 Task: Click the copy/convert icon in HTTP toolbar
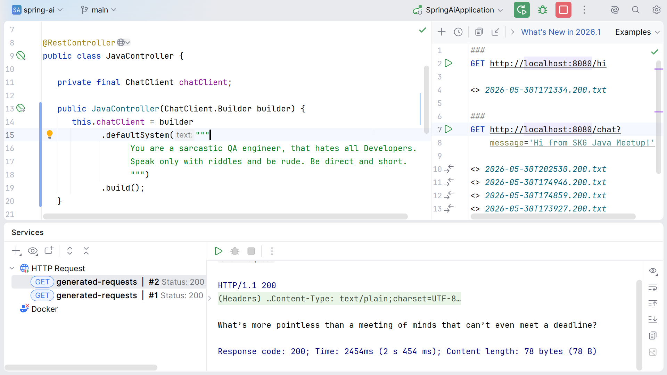[479, 32]
